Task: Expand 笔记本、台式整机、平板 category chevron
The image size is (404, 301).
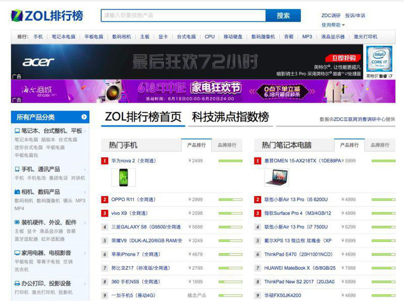Action: click(x=85, y=131)
